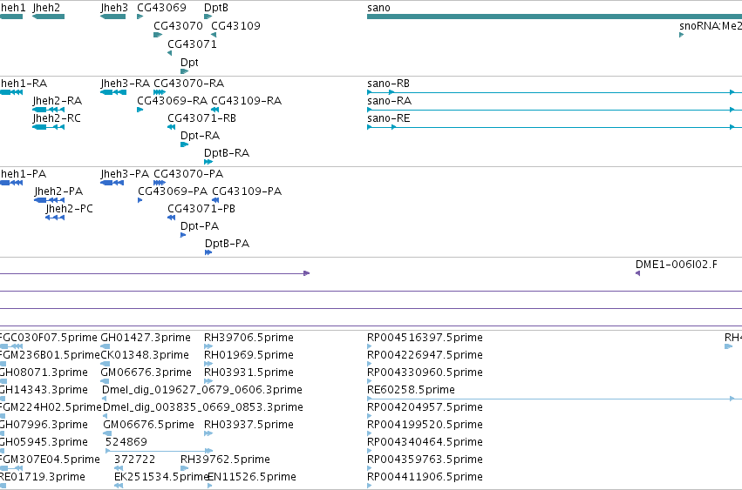Open EST RP004226947.5prime
The width and height of the screenshot is (742, 490).
(x=425, y=355)
